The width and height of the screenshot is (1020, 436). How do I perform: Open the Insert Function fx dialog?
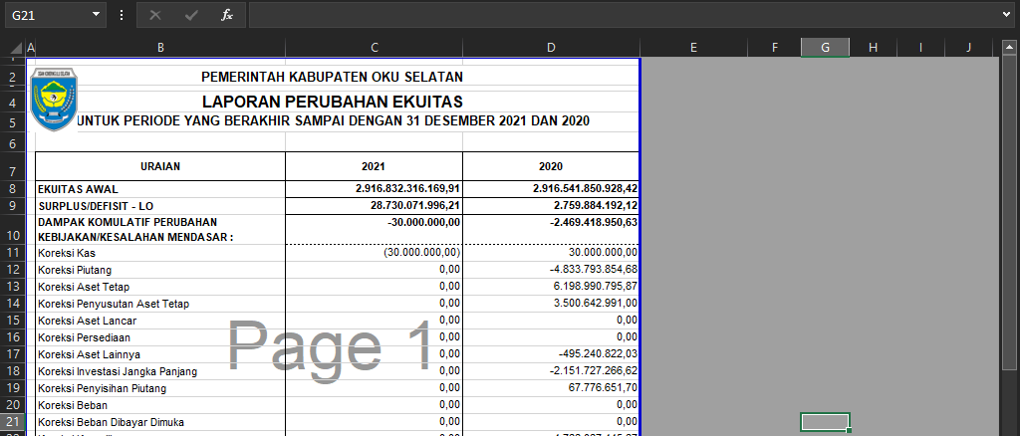[x=227, y=15]
